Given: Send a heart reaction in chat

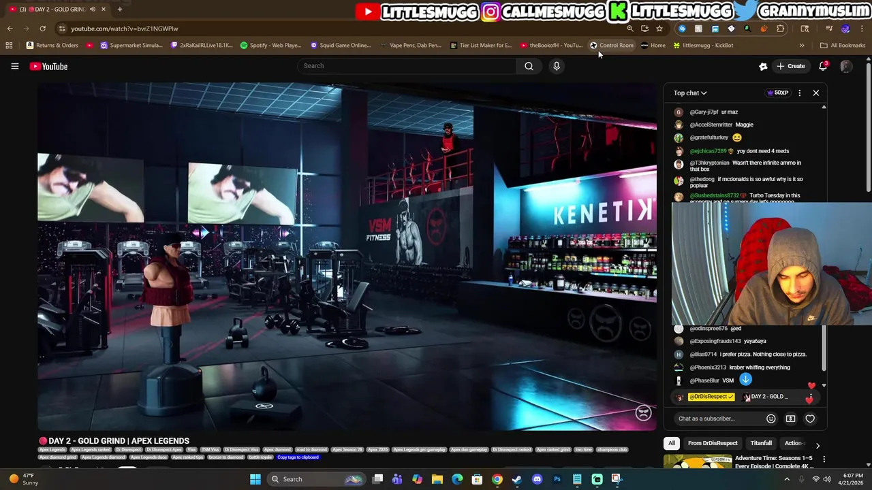Looking at the screenshot, I should (810, 419).
